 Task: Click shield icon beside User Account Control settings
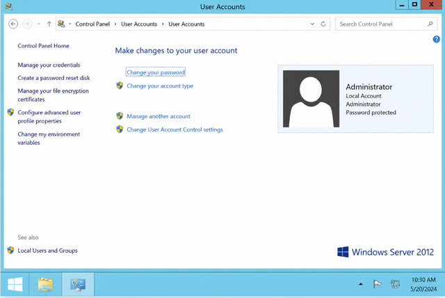[120, 130]
